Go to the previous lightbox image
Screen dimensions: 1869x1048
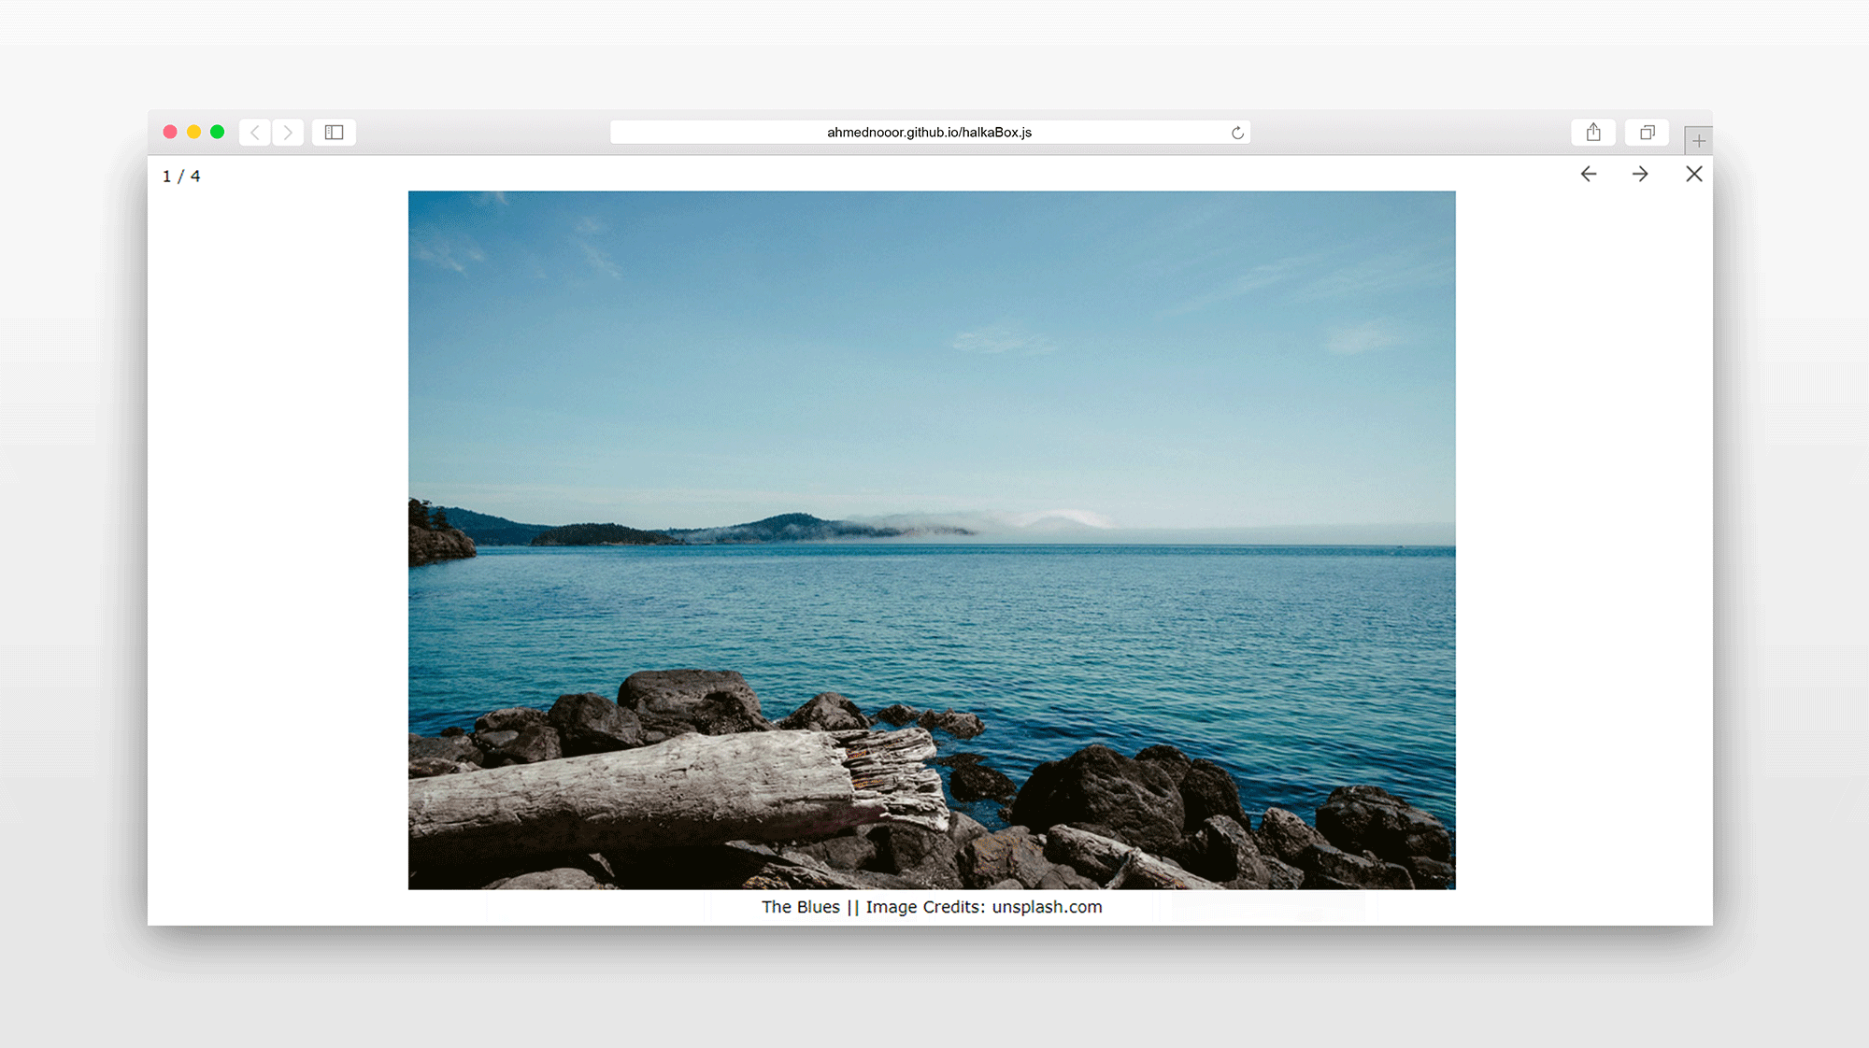tap(1589, 175)
